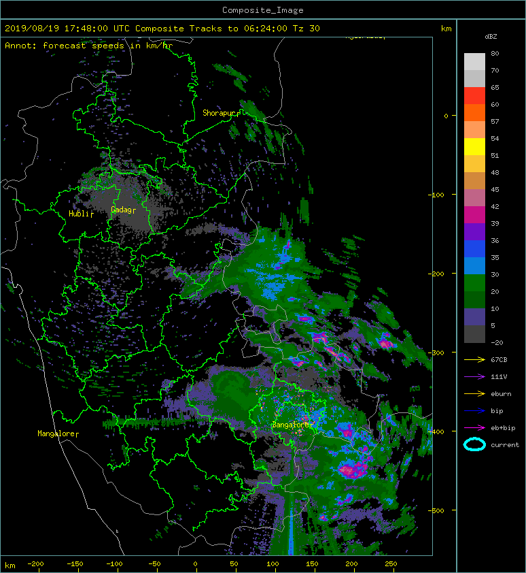Select the light orange 57–54 dBZ swatch
The image size is (526, 573).
click(x=474, y=129)
